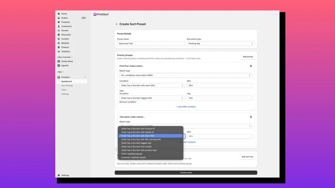Delete the 'Print first' priority group
This screenshot has width=335, height=188.
[x=251, y=66]
